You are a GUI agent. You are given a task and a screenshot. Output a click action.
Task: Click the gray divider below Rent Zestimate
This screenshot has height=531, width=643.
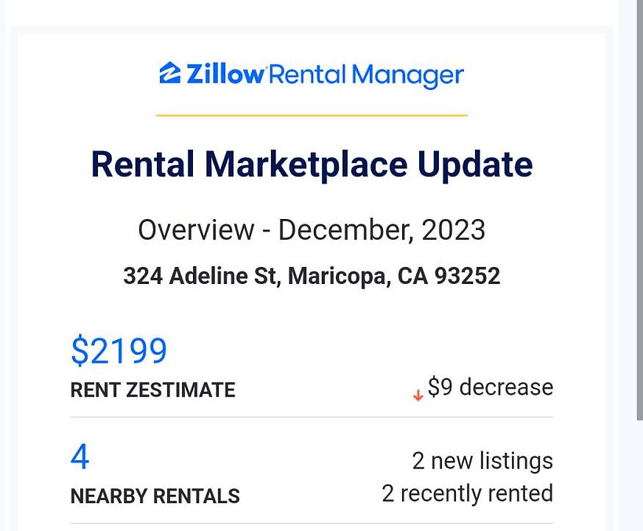pos(312,417)
